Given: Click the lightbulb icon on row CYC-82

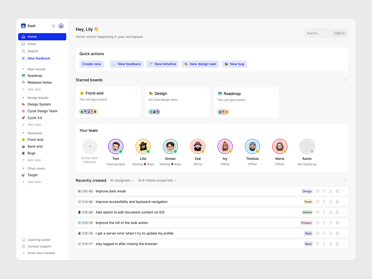Looking at the screenshot, I should click(x=324, y=202).
